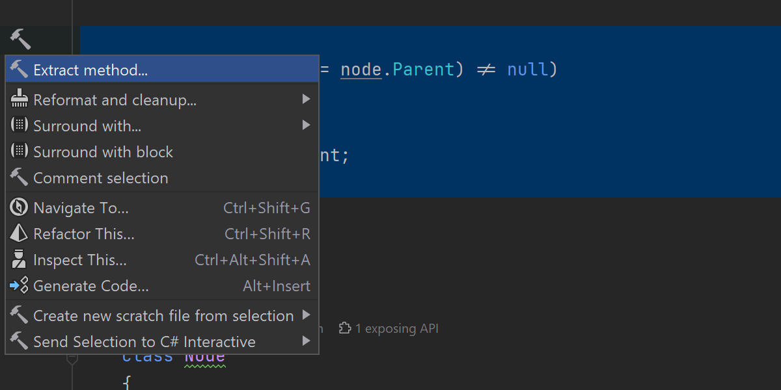Click the Surround with block icon
781x390 pixels.
click(20, 151)
